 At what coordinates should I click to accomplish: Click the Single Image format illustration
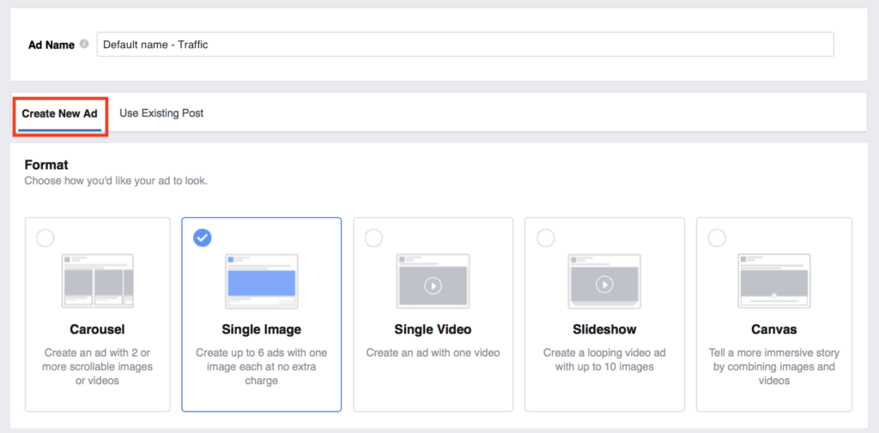[x=261, y=280]
